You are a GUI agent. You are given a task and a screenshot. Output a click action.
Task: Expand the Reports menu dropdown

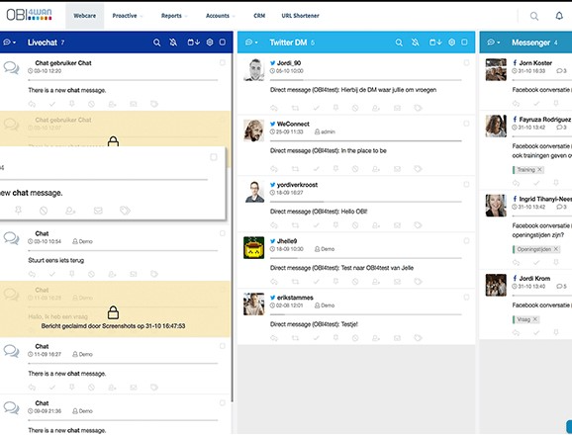174,16
